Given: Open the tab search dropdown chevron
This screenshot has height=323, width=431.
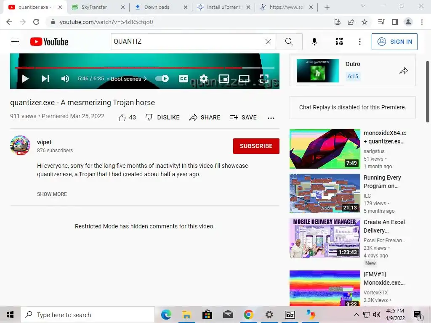Looking at the screenshot, I should tap(363, 6).
